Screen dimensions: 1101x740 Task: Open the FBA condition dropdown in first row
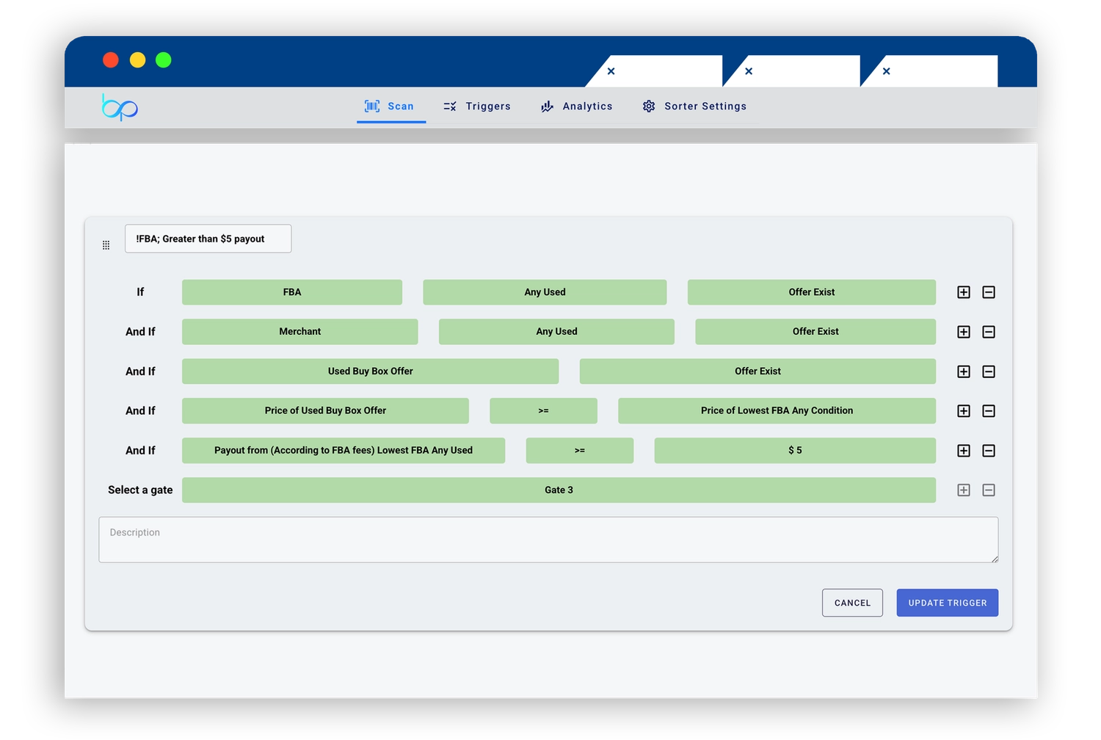[291, 292]
